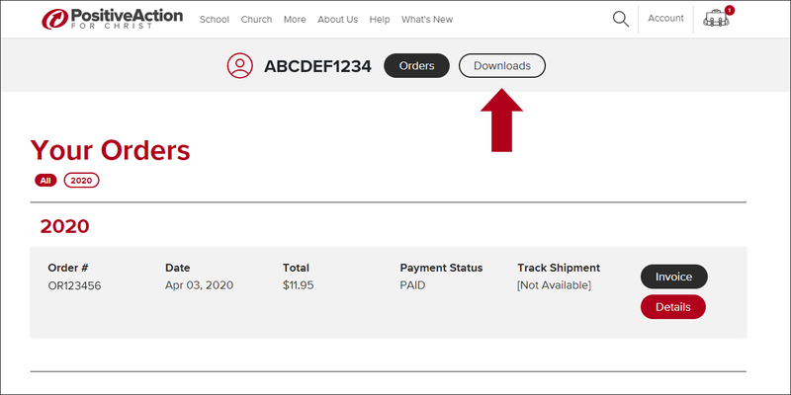Expand the About Us menu
The width and height of the screenshot is (791, 395).
pos(337,20)
